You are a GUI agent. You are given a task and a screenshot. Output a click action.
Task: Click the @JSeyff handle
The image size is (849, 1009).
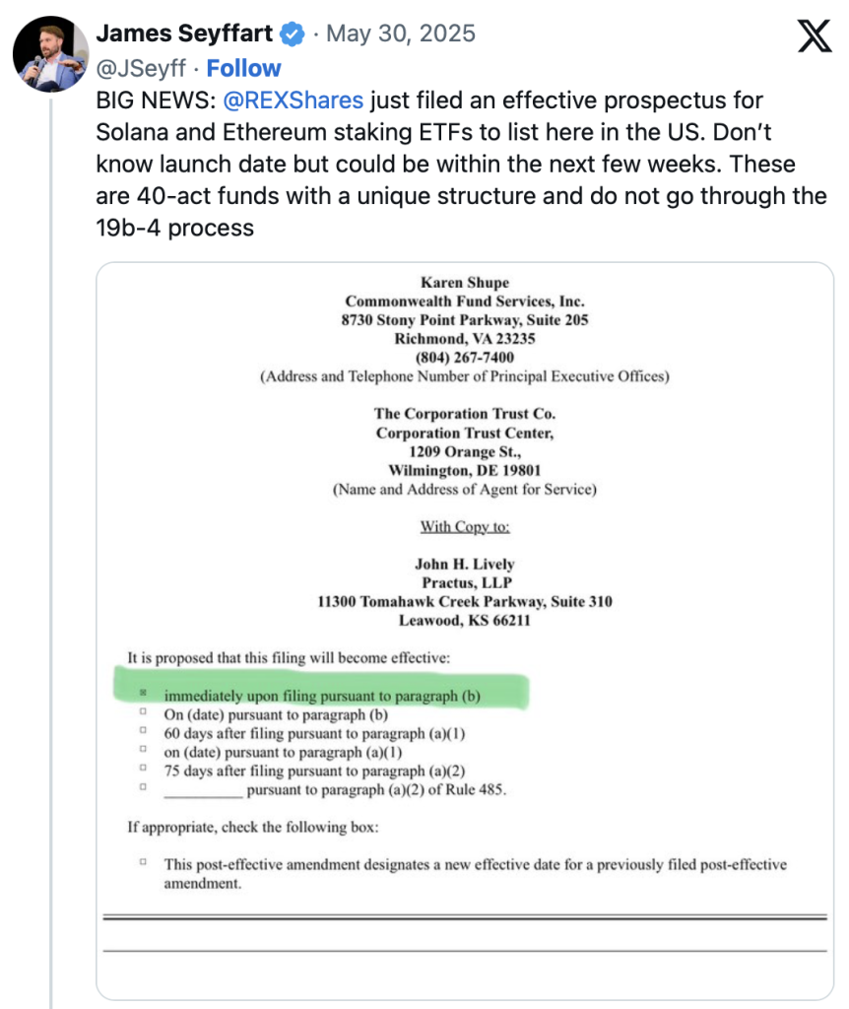[141, 68]
